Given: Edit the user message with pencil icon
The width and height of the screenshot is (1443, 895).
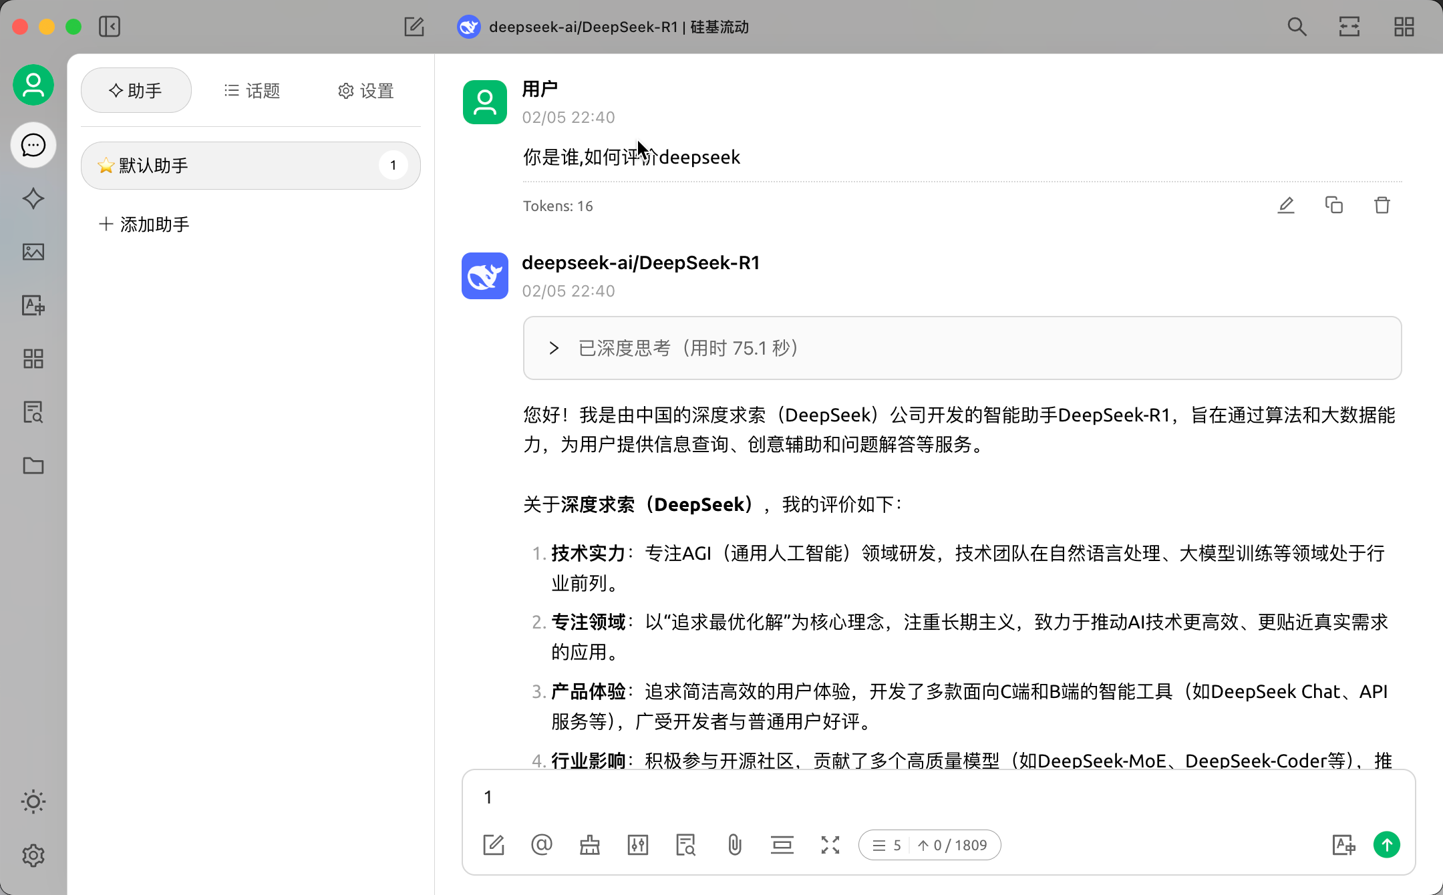Looking at the screenshot, I should pyautogui.click(x=1286, y=205).
